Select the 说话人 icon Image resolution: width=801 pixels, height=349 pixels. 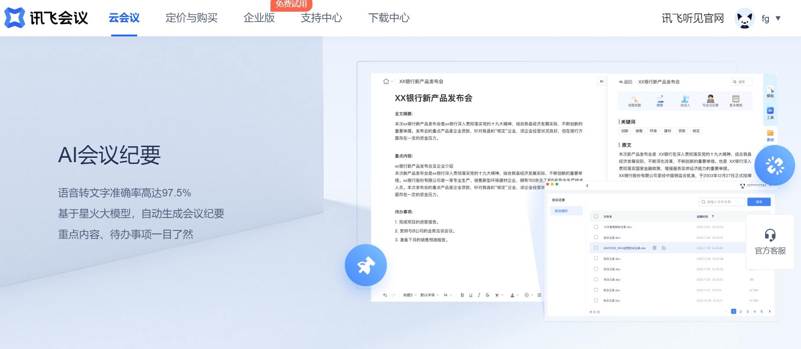685,101
